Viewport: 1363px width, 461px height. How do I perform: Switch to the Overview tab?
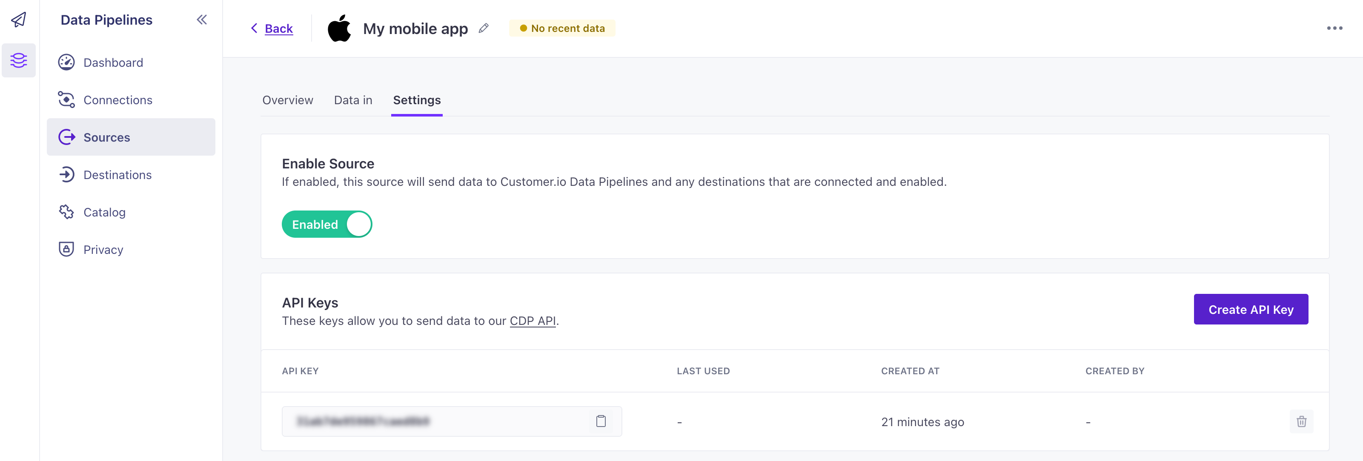click(x=287, y=100)
